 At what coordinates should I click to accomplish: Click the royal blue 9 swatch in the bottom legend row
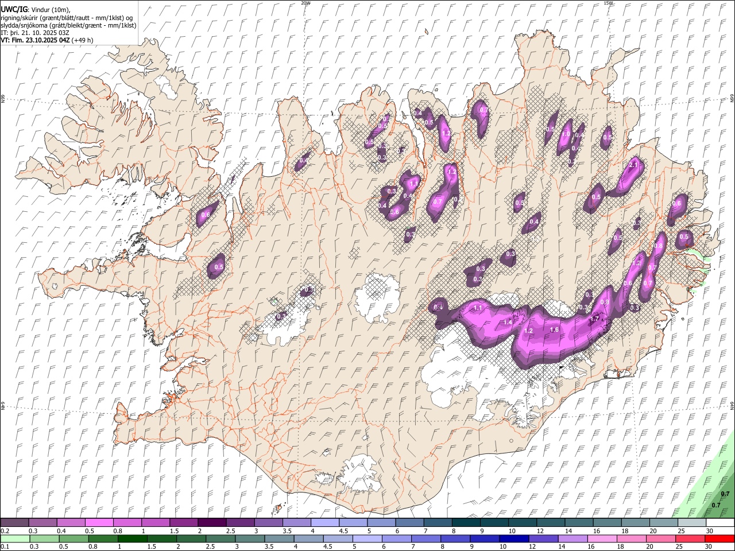pyautogui.click(x=485, y=538)
